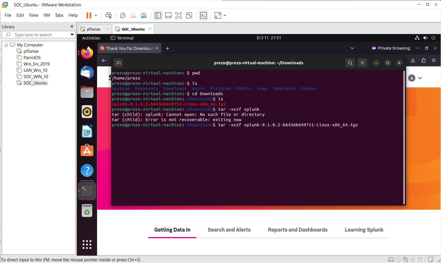The height and width of the screenshot is (263, 441).
Task: Open the Firefox list all tabs chevron
Action: pyautogui.click(x=352, y=48)
